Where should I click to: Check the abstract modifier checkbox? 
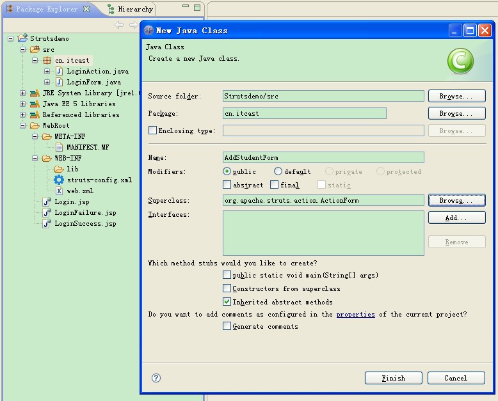[227, 184]
